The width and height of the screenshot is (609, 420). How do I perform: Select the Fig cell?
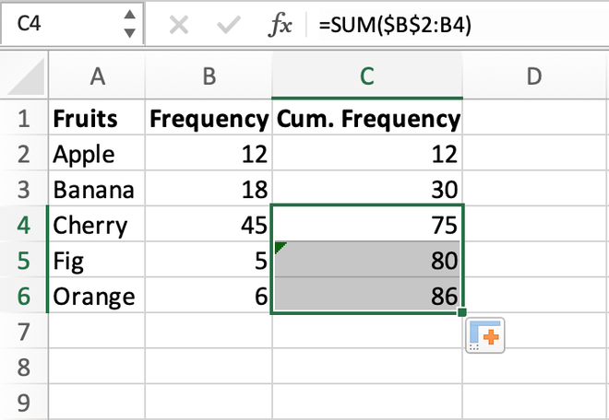coord(97,260)
